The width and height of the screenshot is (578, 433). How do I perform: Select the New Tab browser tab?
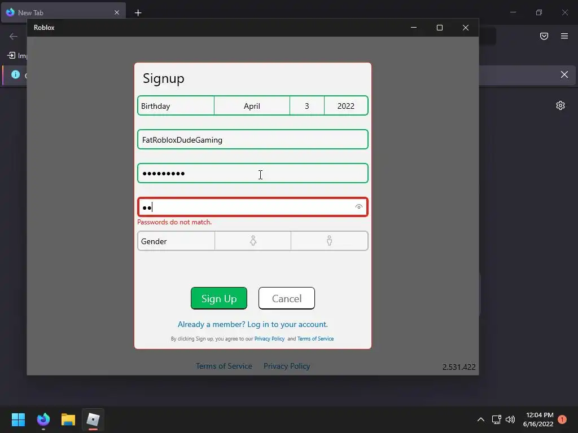pos(63,12)
